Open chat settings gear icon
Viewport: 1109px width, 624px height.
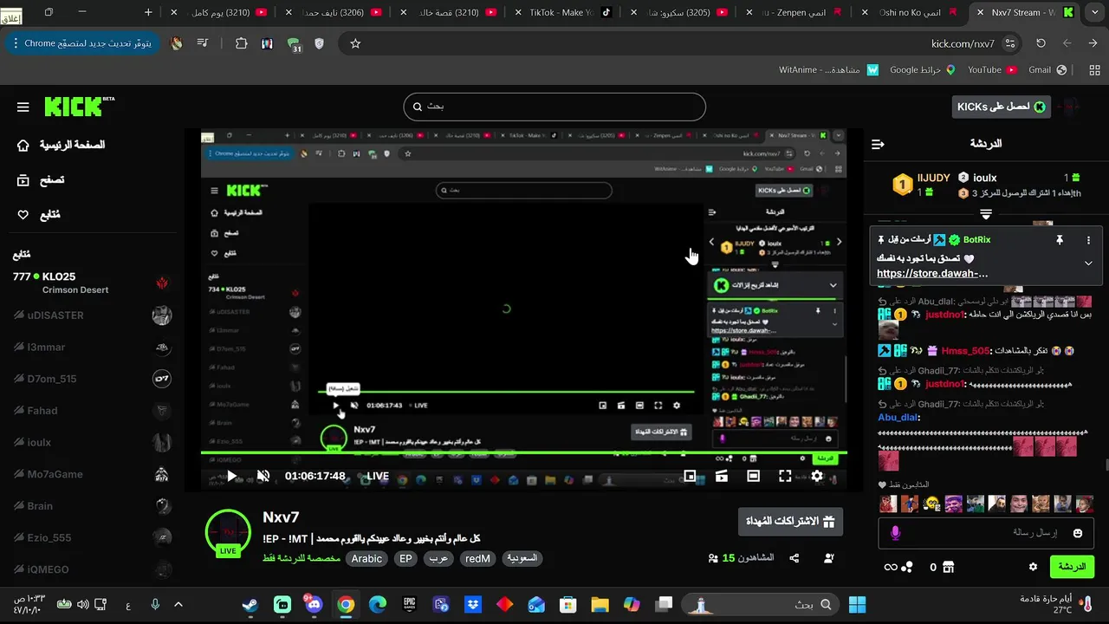coord(1033,567)
